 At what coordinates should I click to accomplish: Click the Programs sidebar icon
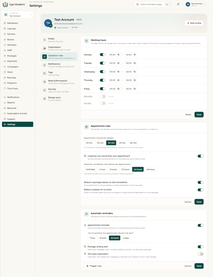[x=5, y=83]
